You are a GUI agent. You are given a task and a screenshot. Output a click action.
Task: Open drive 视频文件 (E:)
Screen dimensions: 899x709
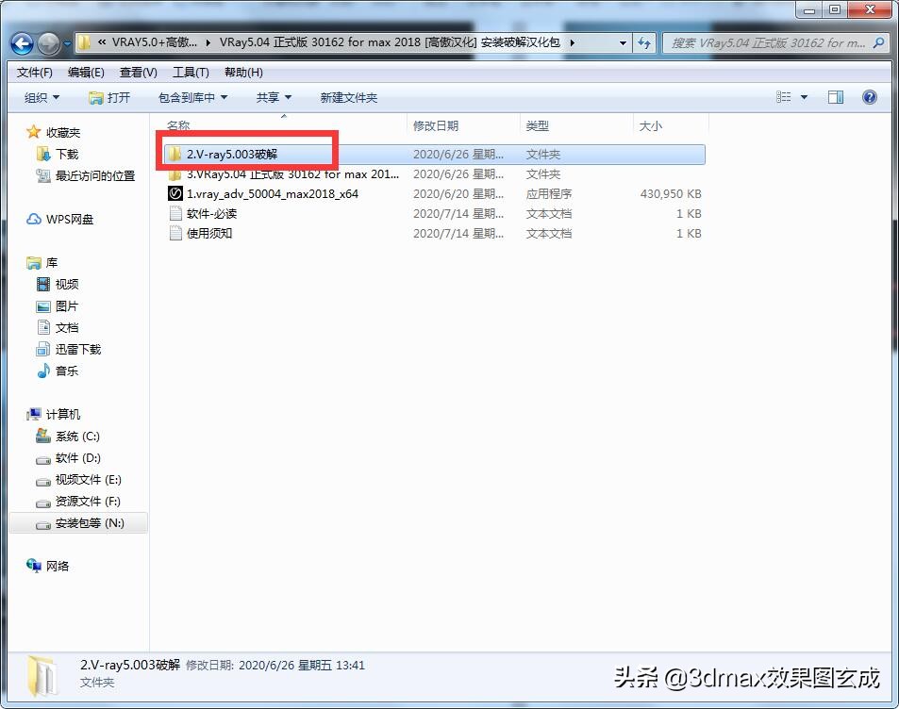tap(78, 480)
